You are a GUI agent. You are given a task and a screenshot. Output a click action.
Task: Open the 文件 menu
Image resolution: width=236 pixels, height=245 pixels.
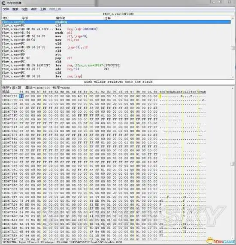coord(6,9)
